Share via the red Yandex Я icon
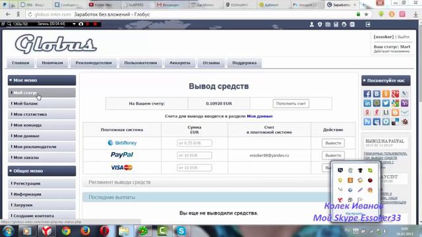422x237 pixels. pos(367,113)
